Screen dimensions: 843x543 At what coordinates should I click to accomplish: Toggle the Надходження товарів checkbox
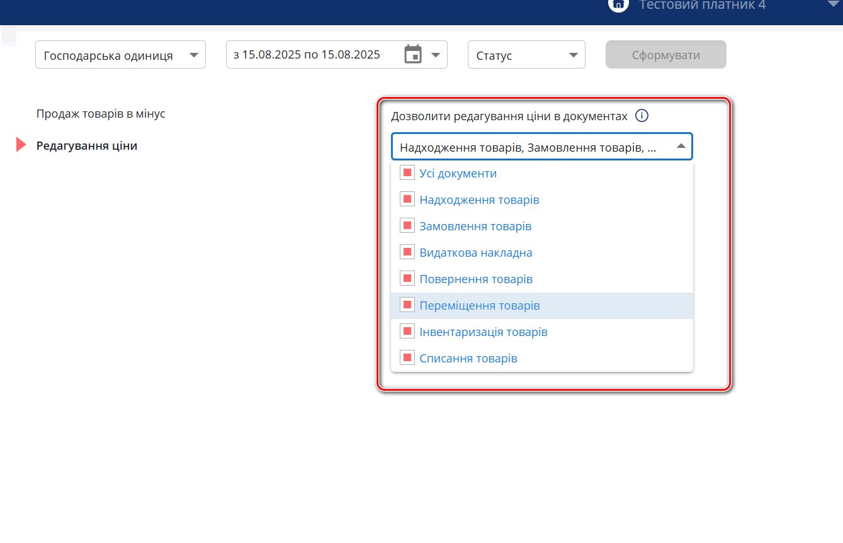[407, 199]
